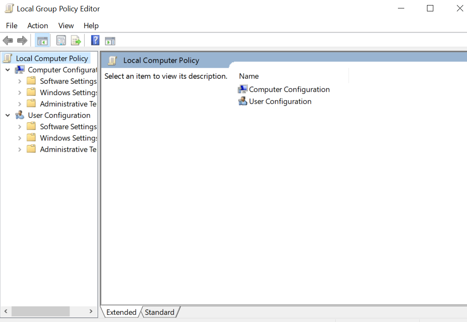Expand Administrative Templates under User Configuration
Viewport: 467px width, 322px height.
click(x=19, y=149)
